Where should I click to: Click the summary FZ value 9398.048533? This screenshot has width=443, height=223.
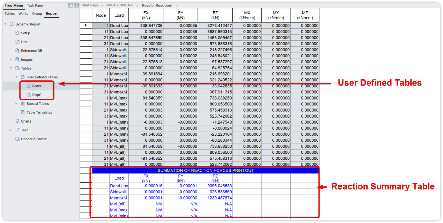click(215, 186)
